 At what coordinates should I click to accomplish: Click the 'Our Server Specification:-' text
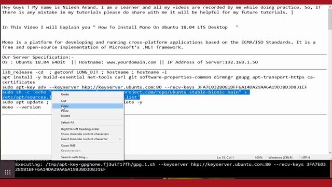pos(38,57)
